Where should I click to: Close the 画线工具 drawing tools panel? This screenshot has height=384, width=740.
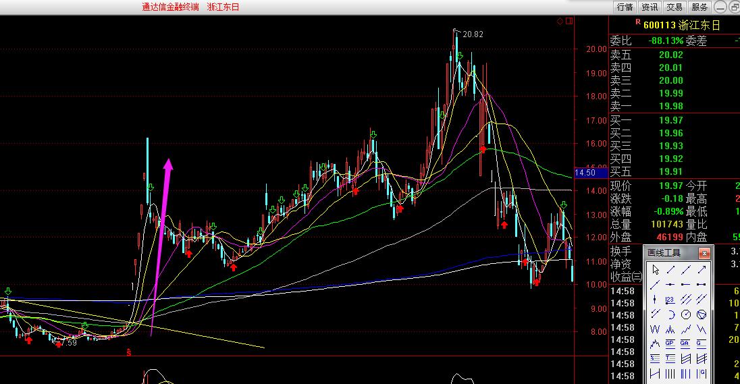(x=705, y=253)
